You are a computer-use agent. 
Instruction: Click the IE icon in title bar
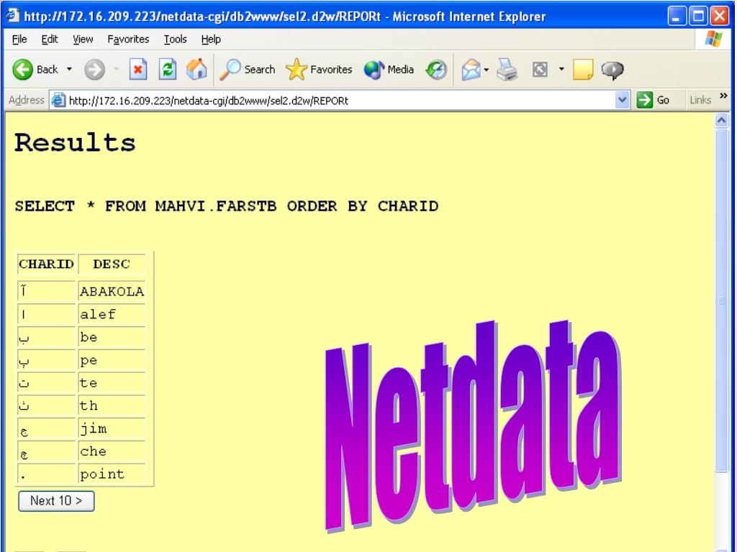click(13, 16)
